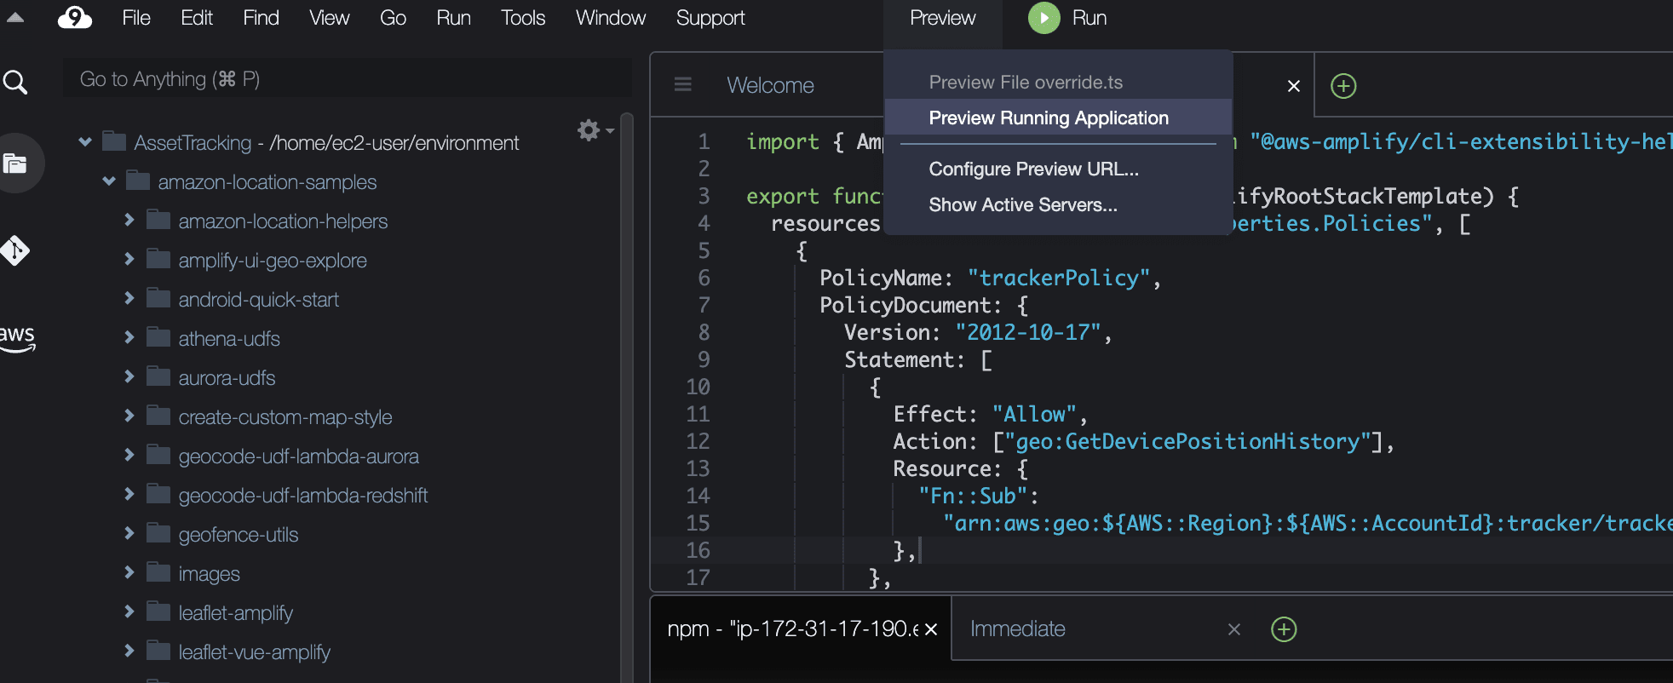Click line number 1 in the gutter
The width and height of the screenshot is (1673, 683).
tap(704, 141)
